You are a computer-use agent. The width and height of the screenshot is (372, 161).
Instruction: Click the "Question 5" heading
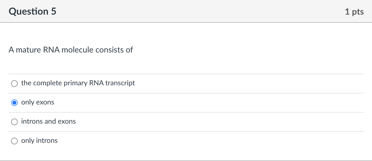(x=32, y=12)
